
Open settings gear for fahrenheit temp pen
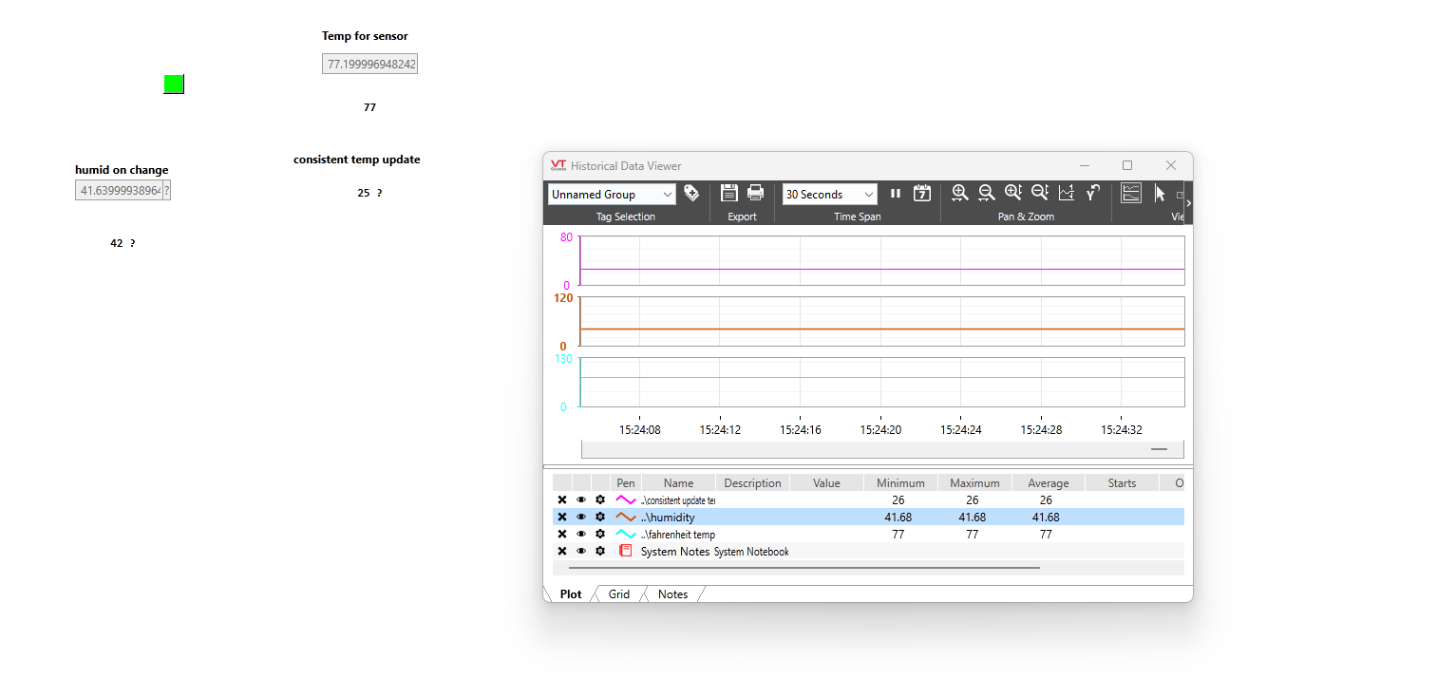tap(600, 535)
